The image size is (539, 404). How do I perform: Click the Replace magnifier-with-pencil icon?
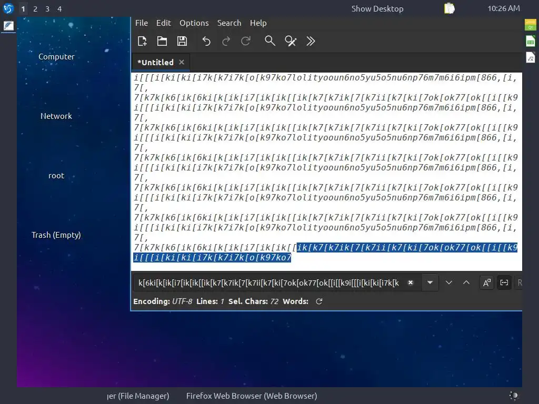coord(291,41)
